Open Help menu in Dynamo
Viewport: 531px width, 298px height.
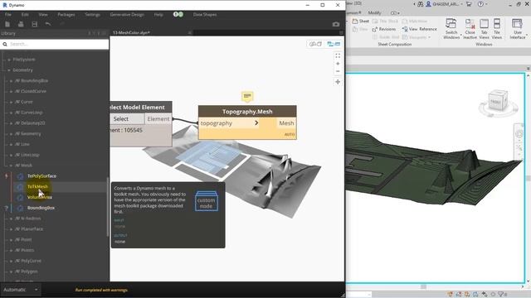tap(158, 15)
